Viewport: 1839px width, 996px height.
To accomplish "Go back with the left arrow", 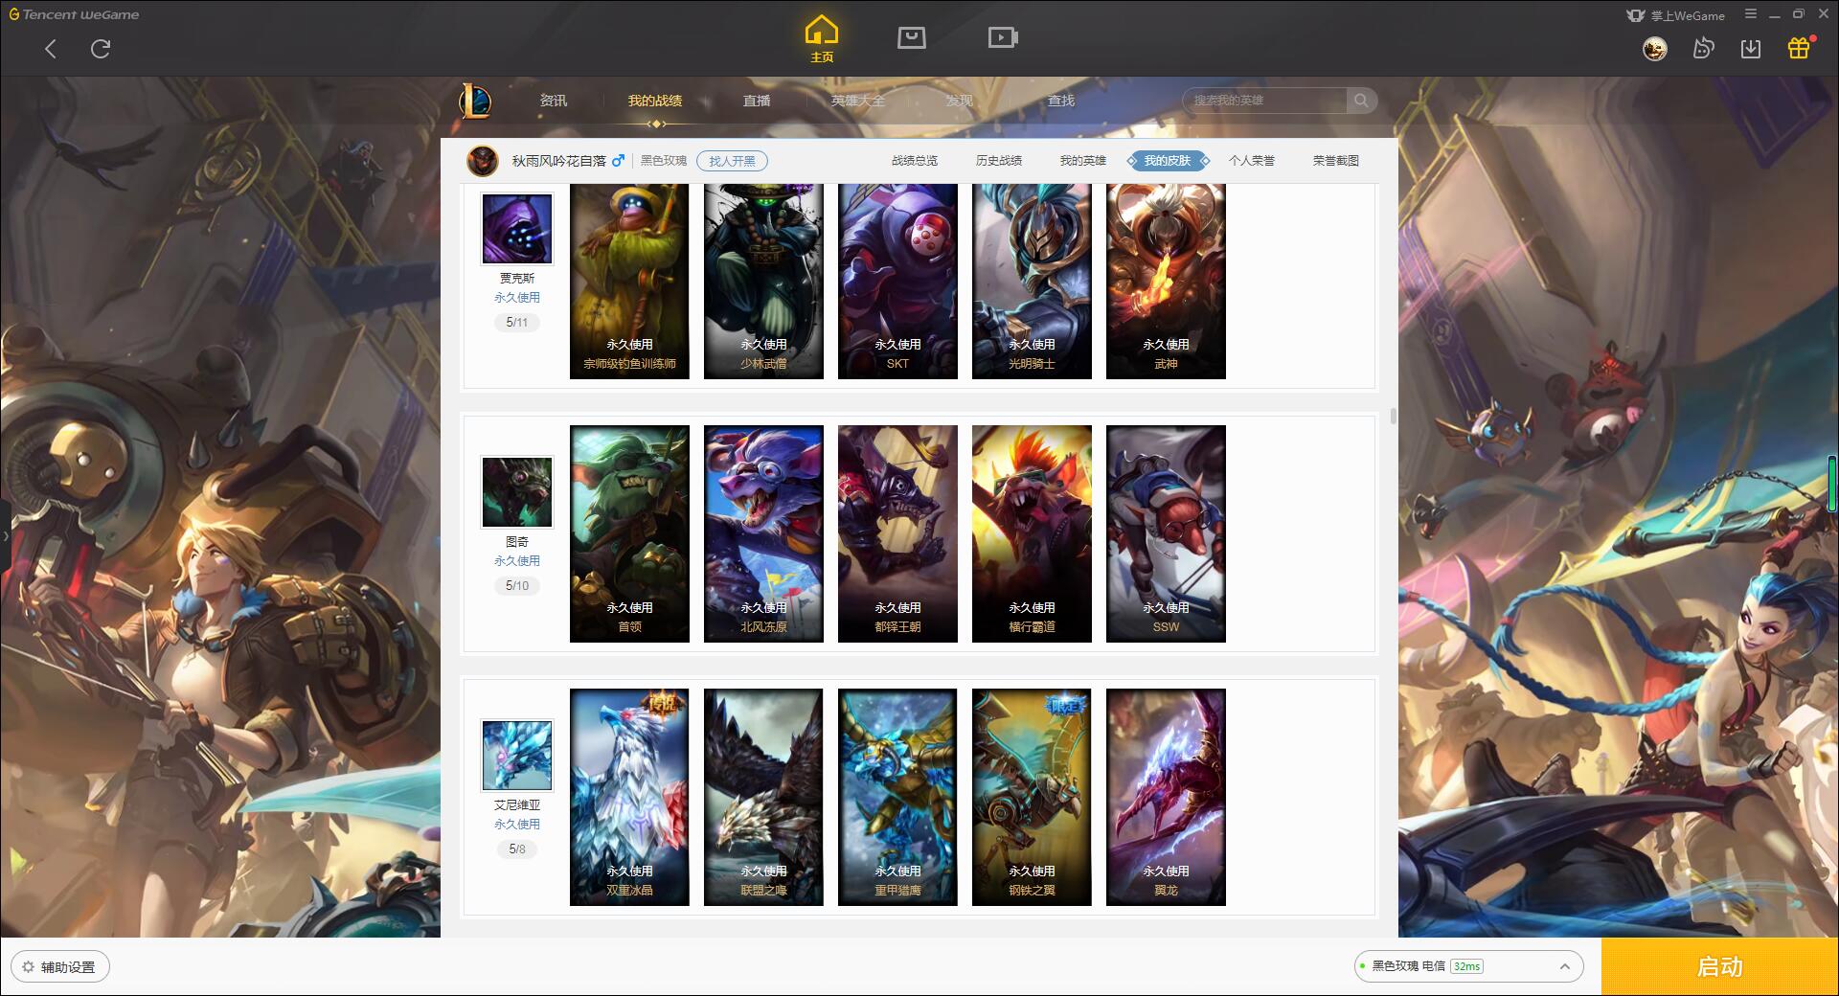I will pyautogui.click(x=51, y=49).
